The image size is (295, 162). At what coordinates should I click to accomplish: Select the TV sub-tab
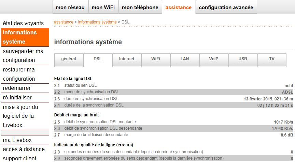click(272, 59)
